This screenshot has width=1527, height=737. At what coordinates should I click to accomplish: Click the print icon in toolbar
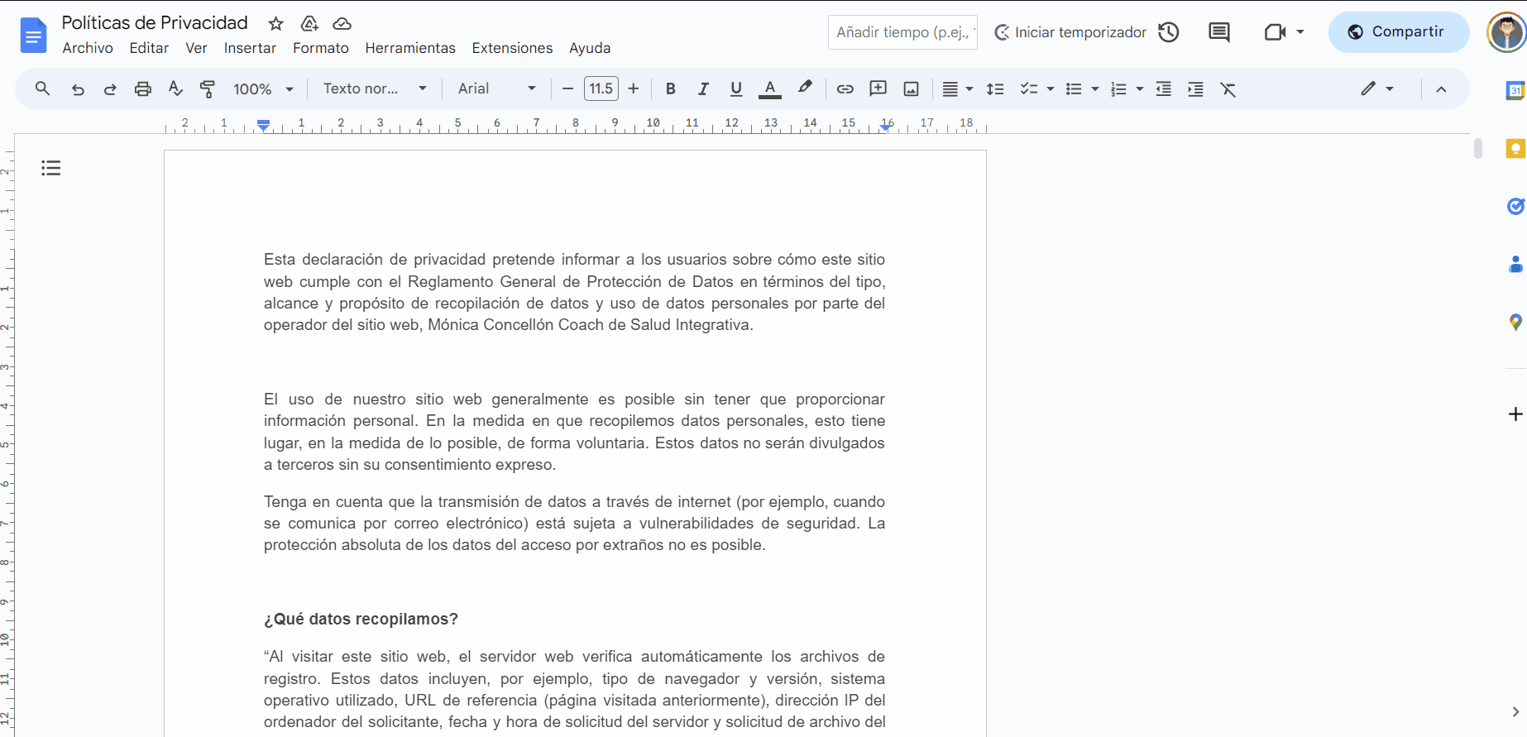[x=143, y=89]
